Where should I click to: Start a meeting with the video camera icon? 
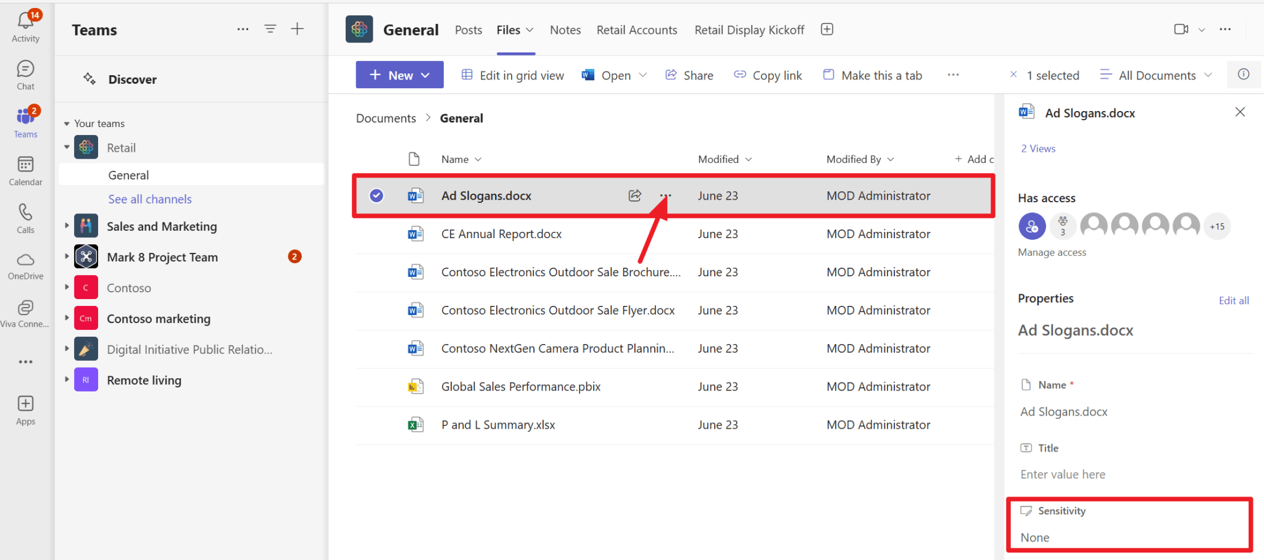pyautogui.click(x=1181, y=29)
